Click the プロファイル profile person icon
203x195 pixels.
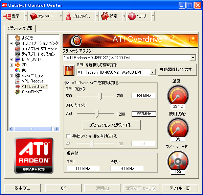(68, 16)
